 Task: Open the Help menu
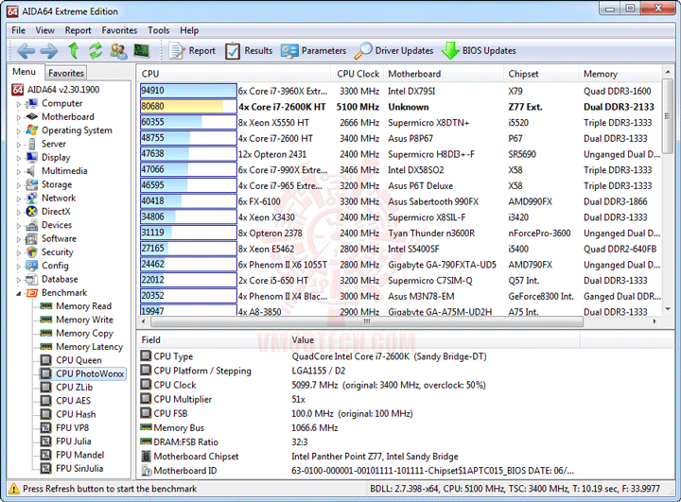[189, 30]
